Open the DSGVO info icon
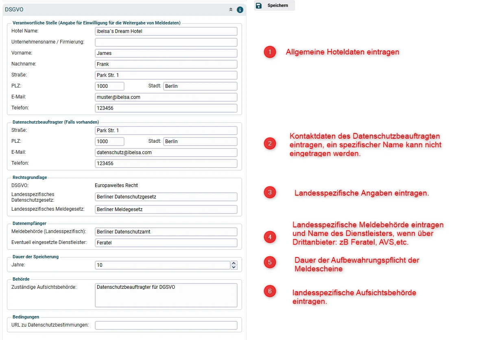Image resolution: width=502 pixels, height=340 pixels. [240, 9]
